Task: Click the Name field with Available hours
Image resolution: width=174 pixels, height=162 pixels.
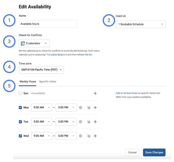Action: click(48, 24)
